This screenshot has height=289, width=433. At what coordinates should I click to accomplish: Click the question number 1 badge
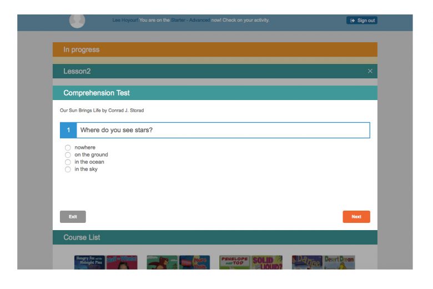(x=68, y=130)
